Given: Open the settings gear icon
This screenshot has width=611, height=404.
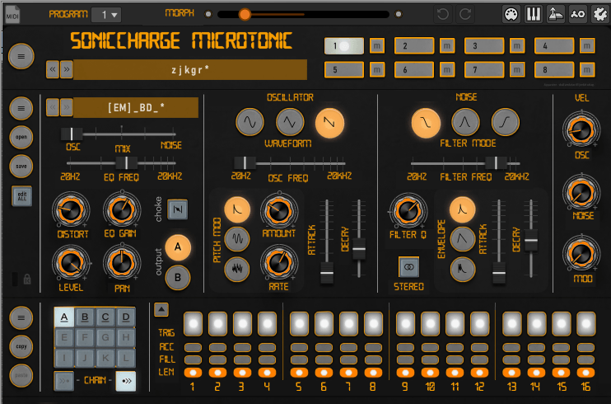Looking at the screenshot, I should click(x=599, y=15).
